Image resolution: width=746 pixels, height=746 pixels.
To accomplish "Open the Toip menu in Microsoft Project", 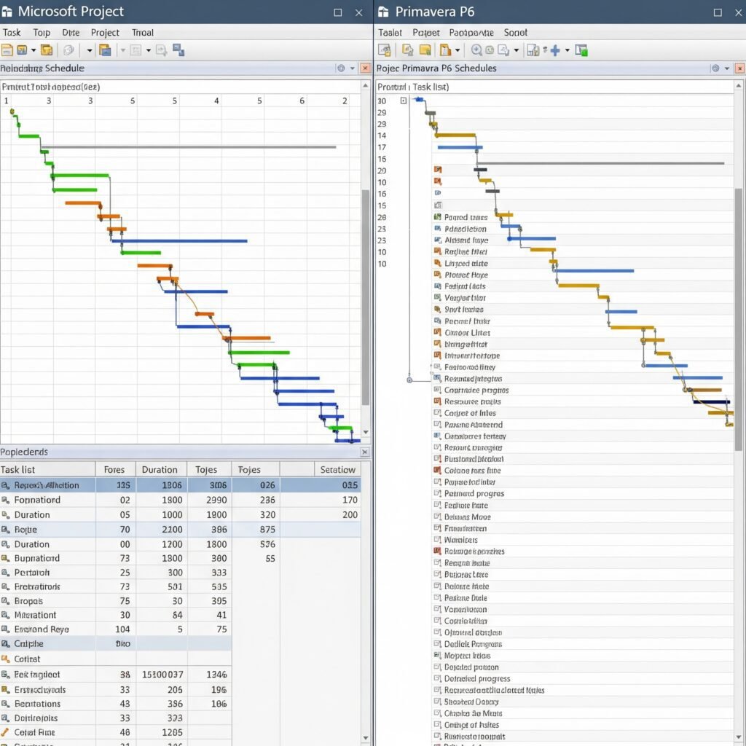I will (42, 32).
